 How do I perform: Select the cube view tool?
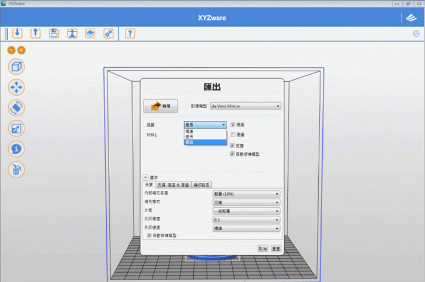pos(16,67)
